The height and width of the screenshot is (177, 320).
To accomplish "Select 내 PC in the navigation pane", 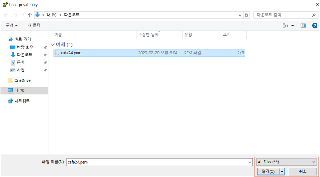I will tap(20, 91).
